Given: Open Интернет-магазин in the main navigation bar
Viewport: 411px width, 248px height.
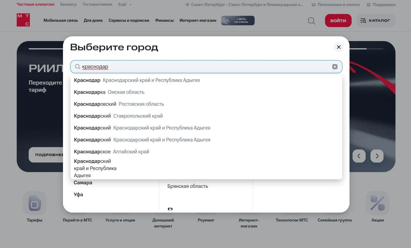Looking at the screenshot, I should click(198, 21).
